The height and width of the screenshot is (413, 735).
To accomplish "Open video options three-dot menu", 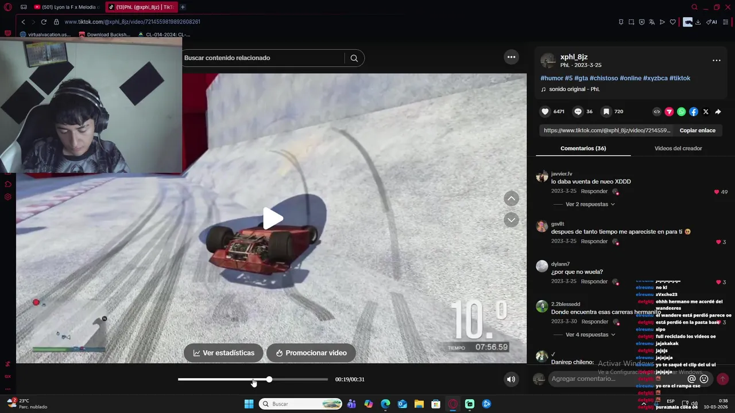I will point(511,57).
